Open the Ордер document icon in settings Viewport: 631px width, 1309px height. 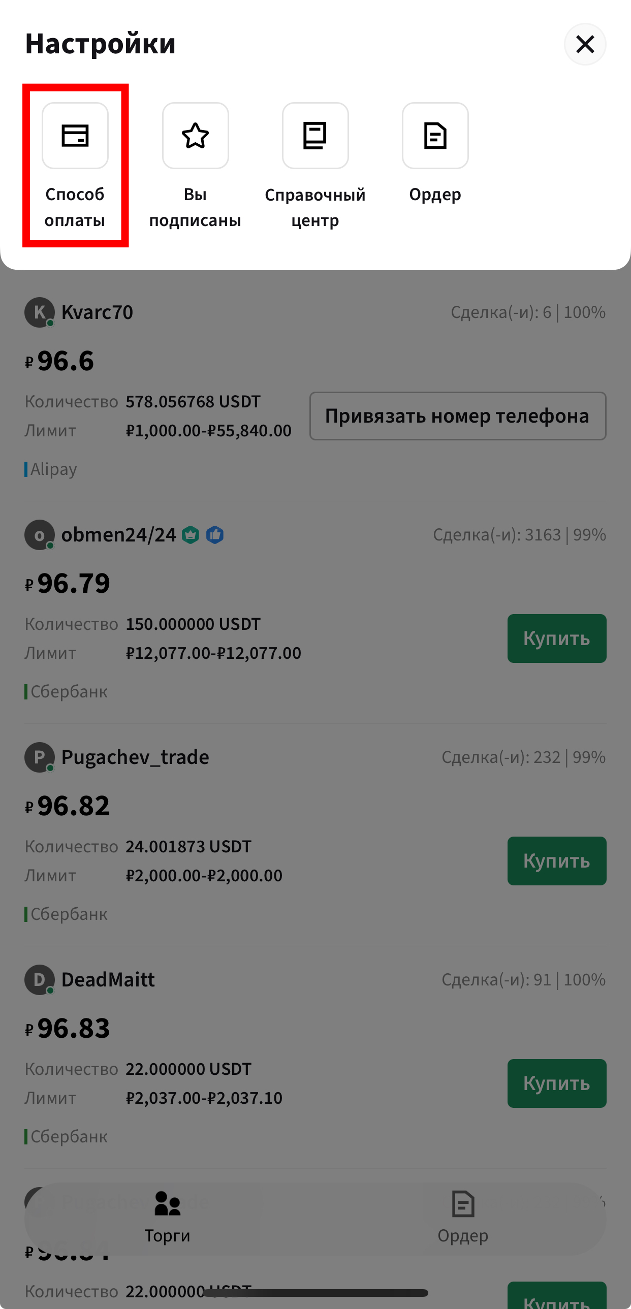pos(435,136)
